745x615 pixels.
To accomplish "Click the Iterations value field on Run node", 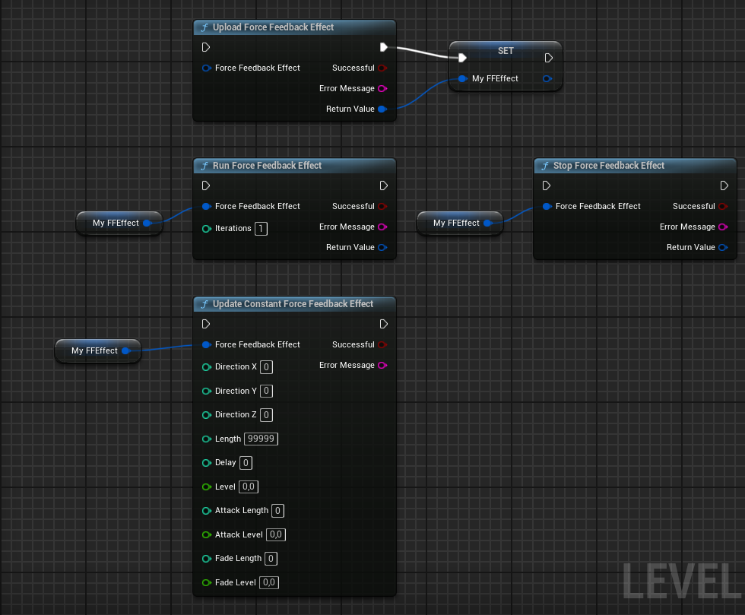I will tap(261, 228).
